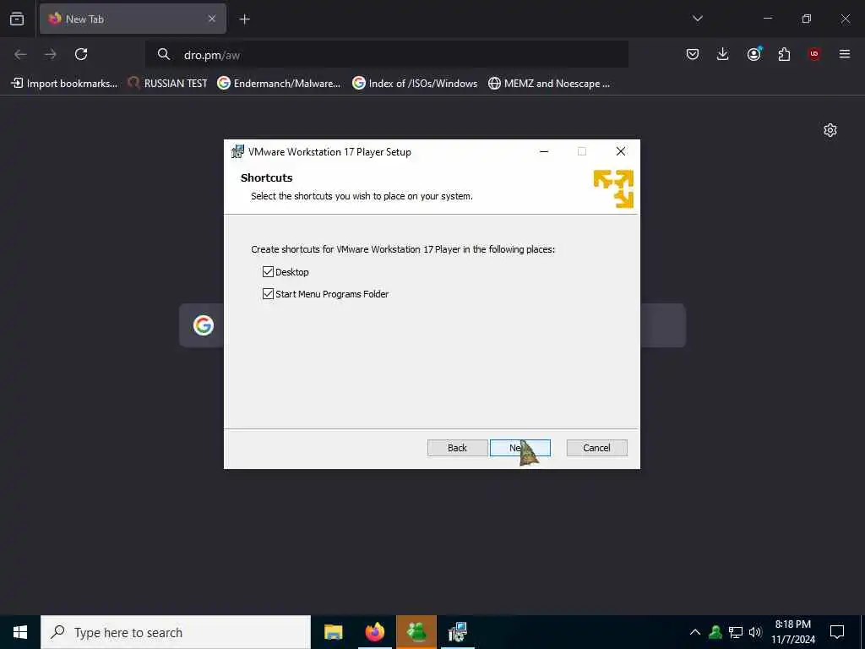Open RUSSIAN TEST bookmark

[168, 84]
